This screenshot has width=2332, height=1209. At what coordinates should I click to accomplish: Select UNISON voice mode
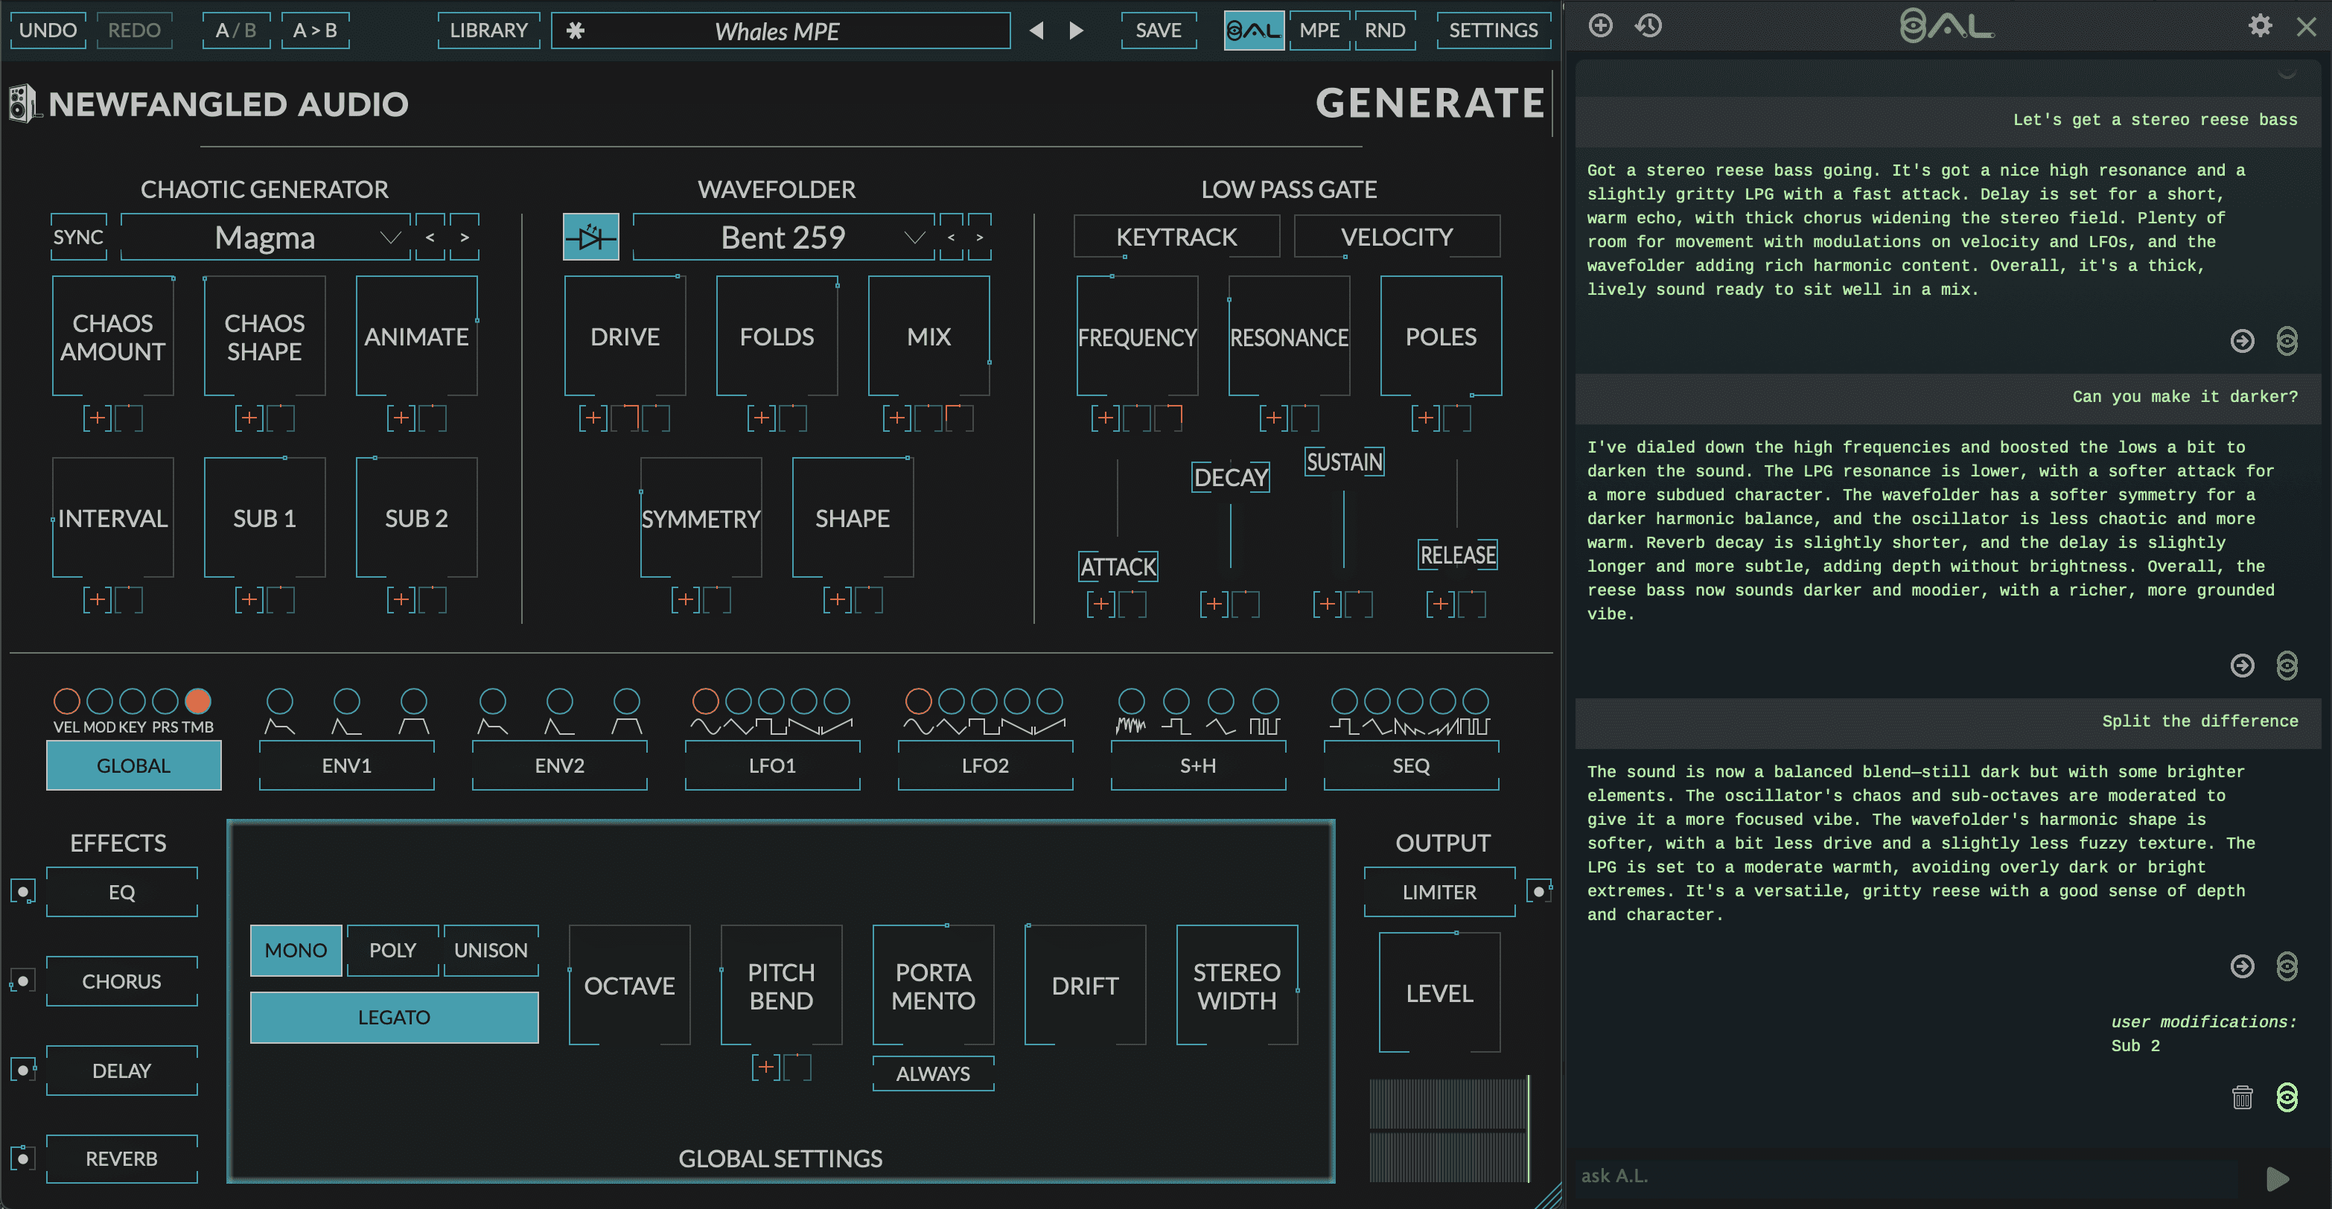click(491, 950)
